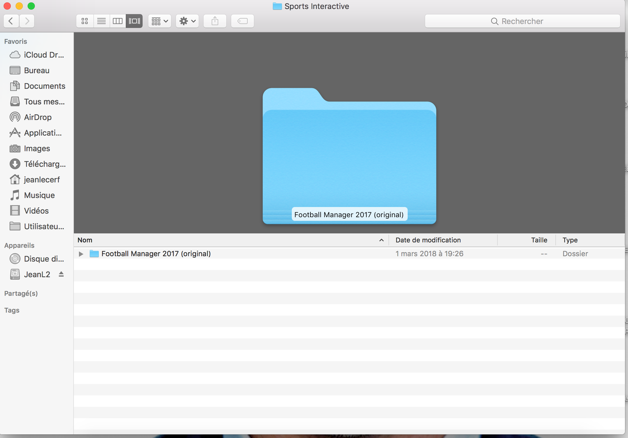Open the item arrangement dropdown

160,21
